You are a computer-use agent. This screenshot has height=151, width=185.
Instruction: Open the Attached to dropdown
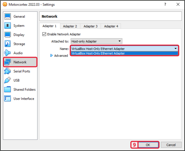tap(96, 41)
